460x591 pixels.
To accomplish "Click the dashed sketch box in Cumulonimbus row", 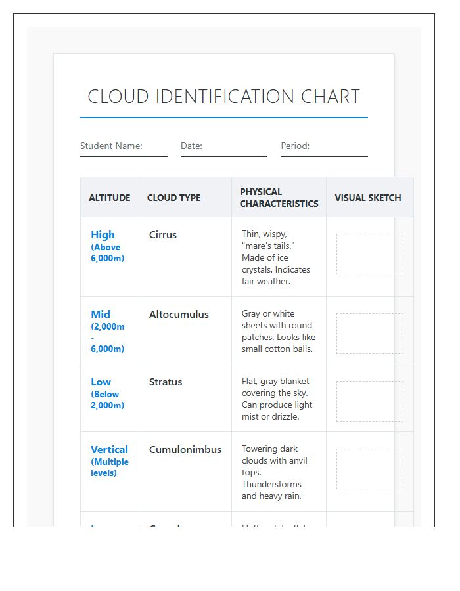I will 370,469.
